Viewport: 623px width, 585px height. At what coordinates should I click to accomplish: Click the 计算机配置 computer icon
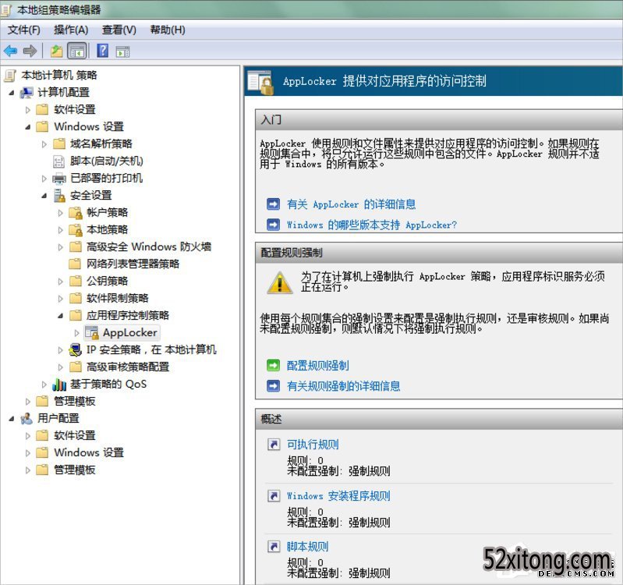[27, 92]
